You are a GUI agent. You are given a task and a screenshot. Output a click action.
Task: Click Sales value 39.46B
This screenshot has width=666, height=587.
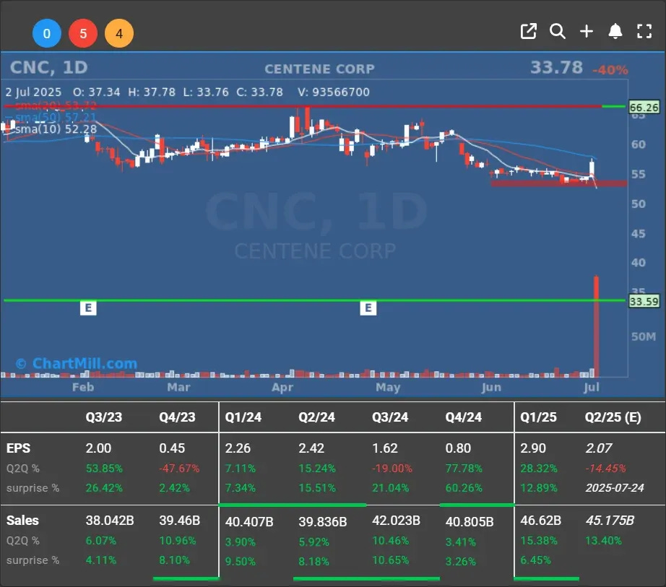[x=180, y=521]
